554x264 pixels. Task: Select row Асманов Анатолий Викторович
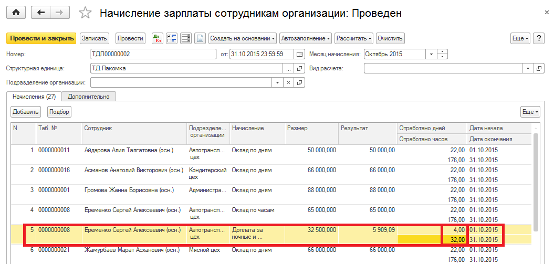click(x=271, y=174)
